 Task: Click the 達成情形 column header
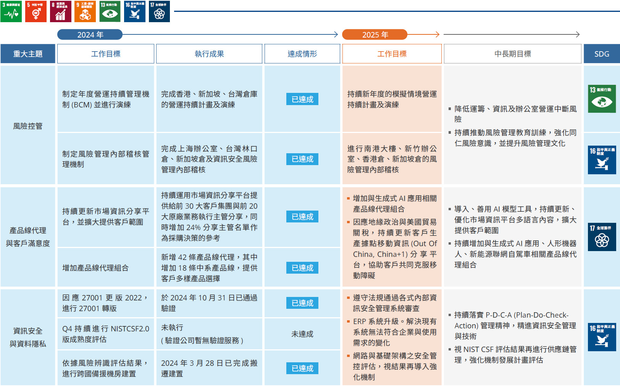click(x=302, y=54)
